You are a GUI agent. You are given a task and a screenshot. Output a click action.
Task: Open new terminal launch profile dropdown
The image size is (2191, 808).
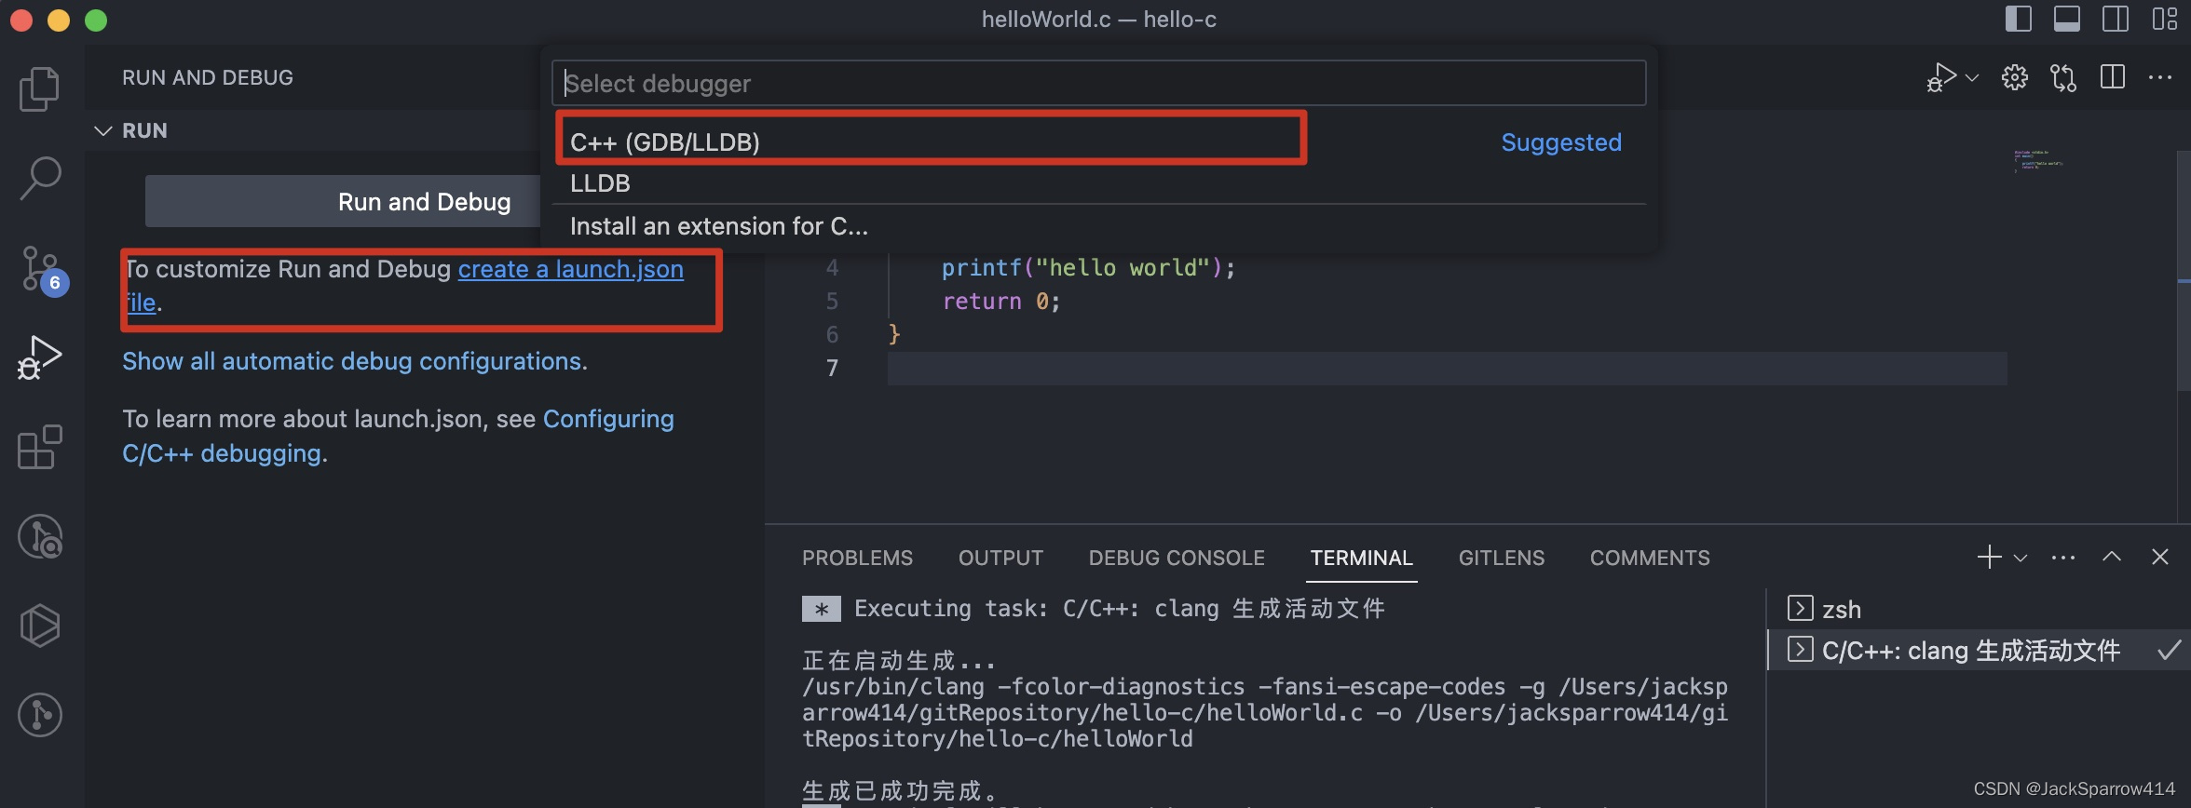[x=2021, y=559]
